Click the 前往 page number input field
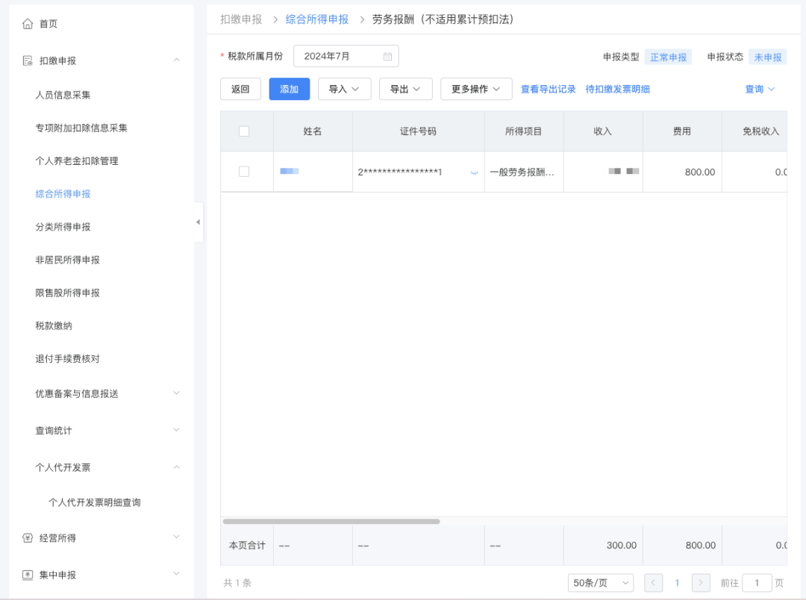 point(757,583)
